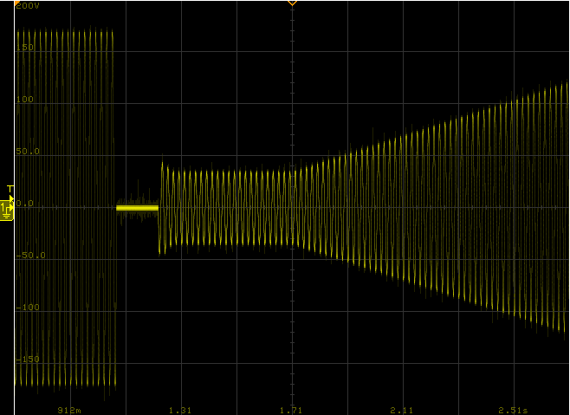Click the rising-amplitude waveform envelope at right
This screenshot has height=415, width=570.
pos(450,208)
